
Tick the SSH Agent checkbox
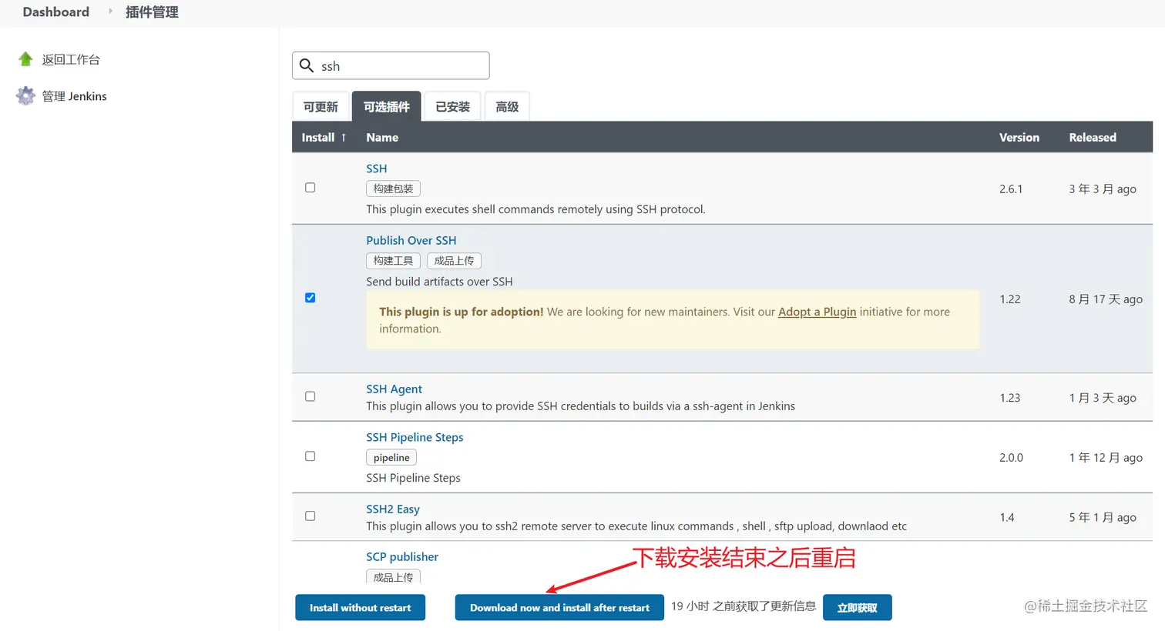pyautogui.click(x=310, y=396)
